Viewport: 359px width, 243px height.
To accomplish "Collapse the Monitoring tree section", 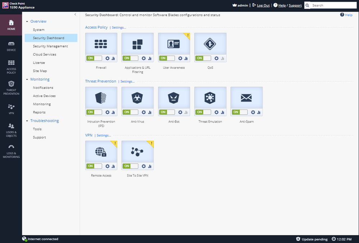I will click(x=27, y=79).
